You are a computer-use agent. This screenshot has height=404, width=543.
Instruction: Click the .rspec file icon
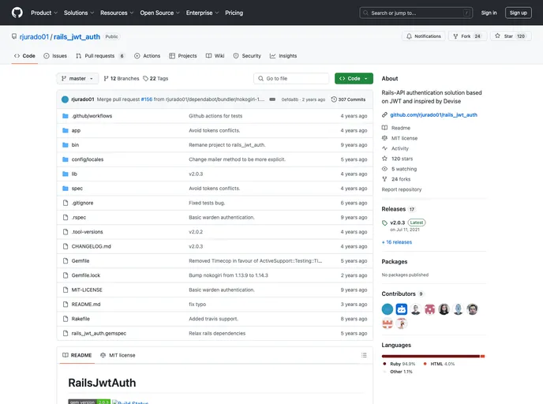click(x=65, y=218)
